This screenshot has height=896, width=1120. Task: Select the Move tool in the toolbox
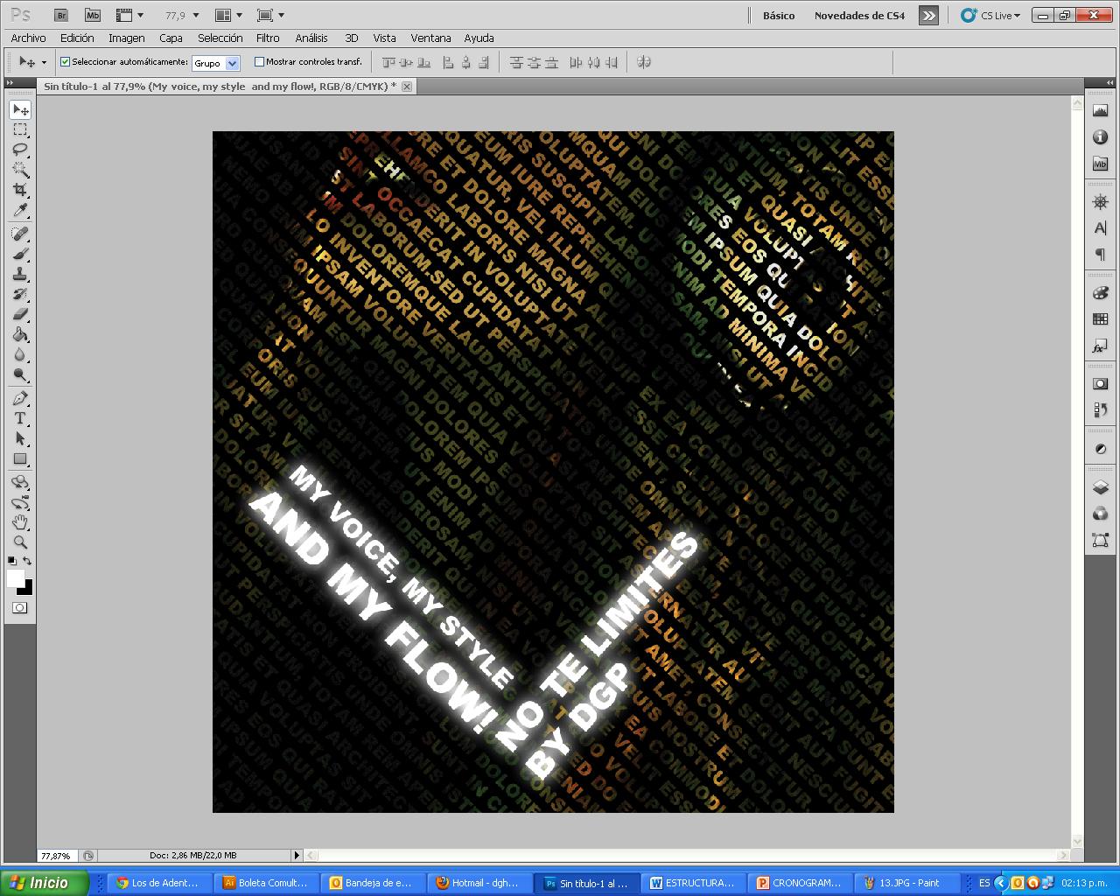point(20,109)
